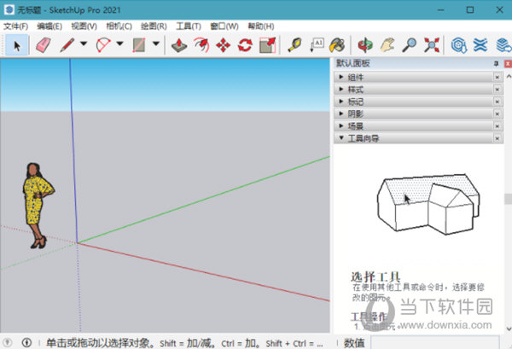512x349 pixels.
Task: Close the 场景 section
Action: 497,126
